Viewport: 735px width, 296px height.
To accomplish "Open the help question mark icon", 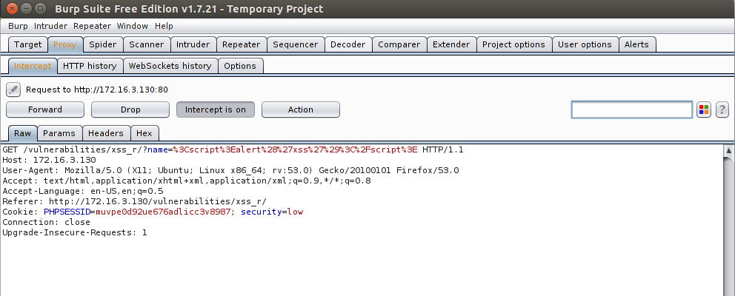I will point(722,110).
